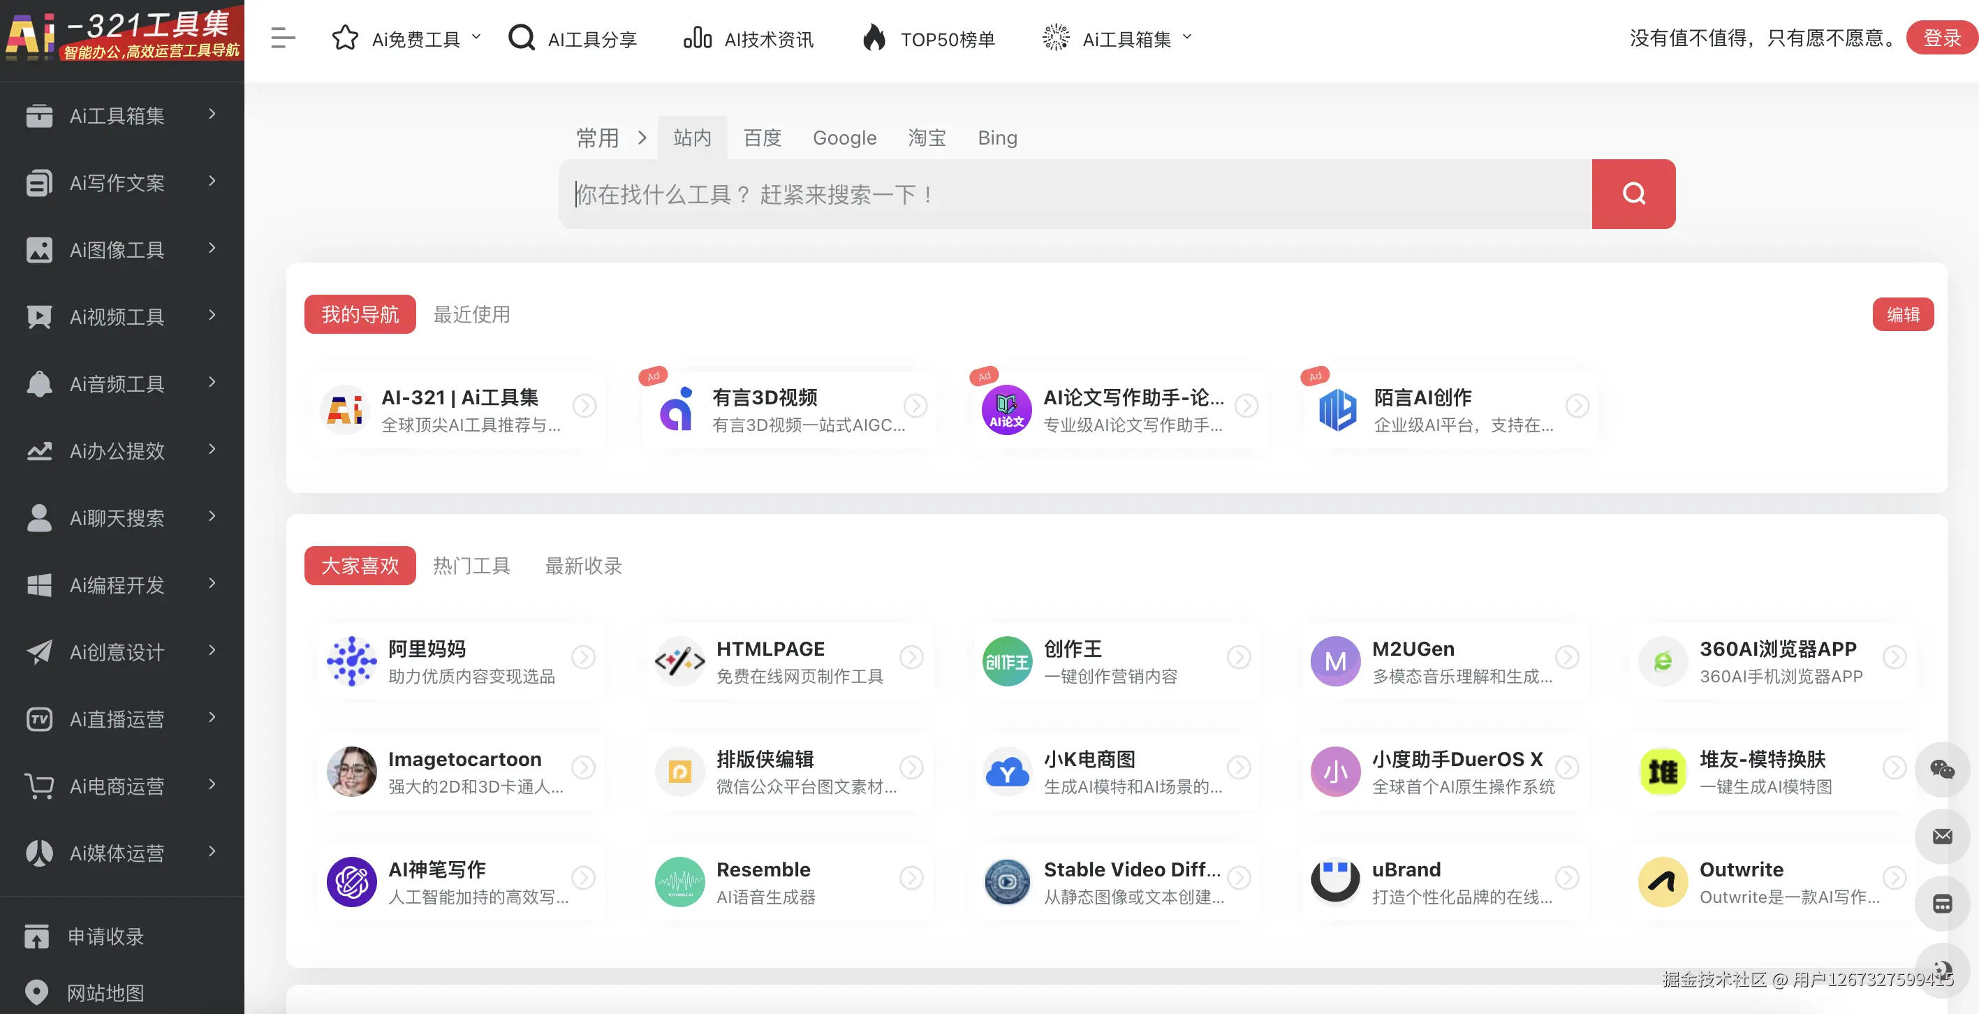This screenshot has height=1014, width=1979.
Task: Click the 编辑 button for my navigation
Action: click(1903, 314)
